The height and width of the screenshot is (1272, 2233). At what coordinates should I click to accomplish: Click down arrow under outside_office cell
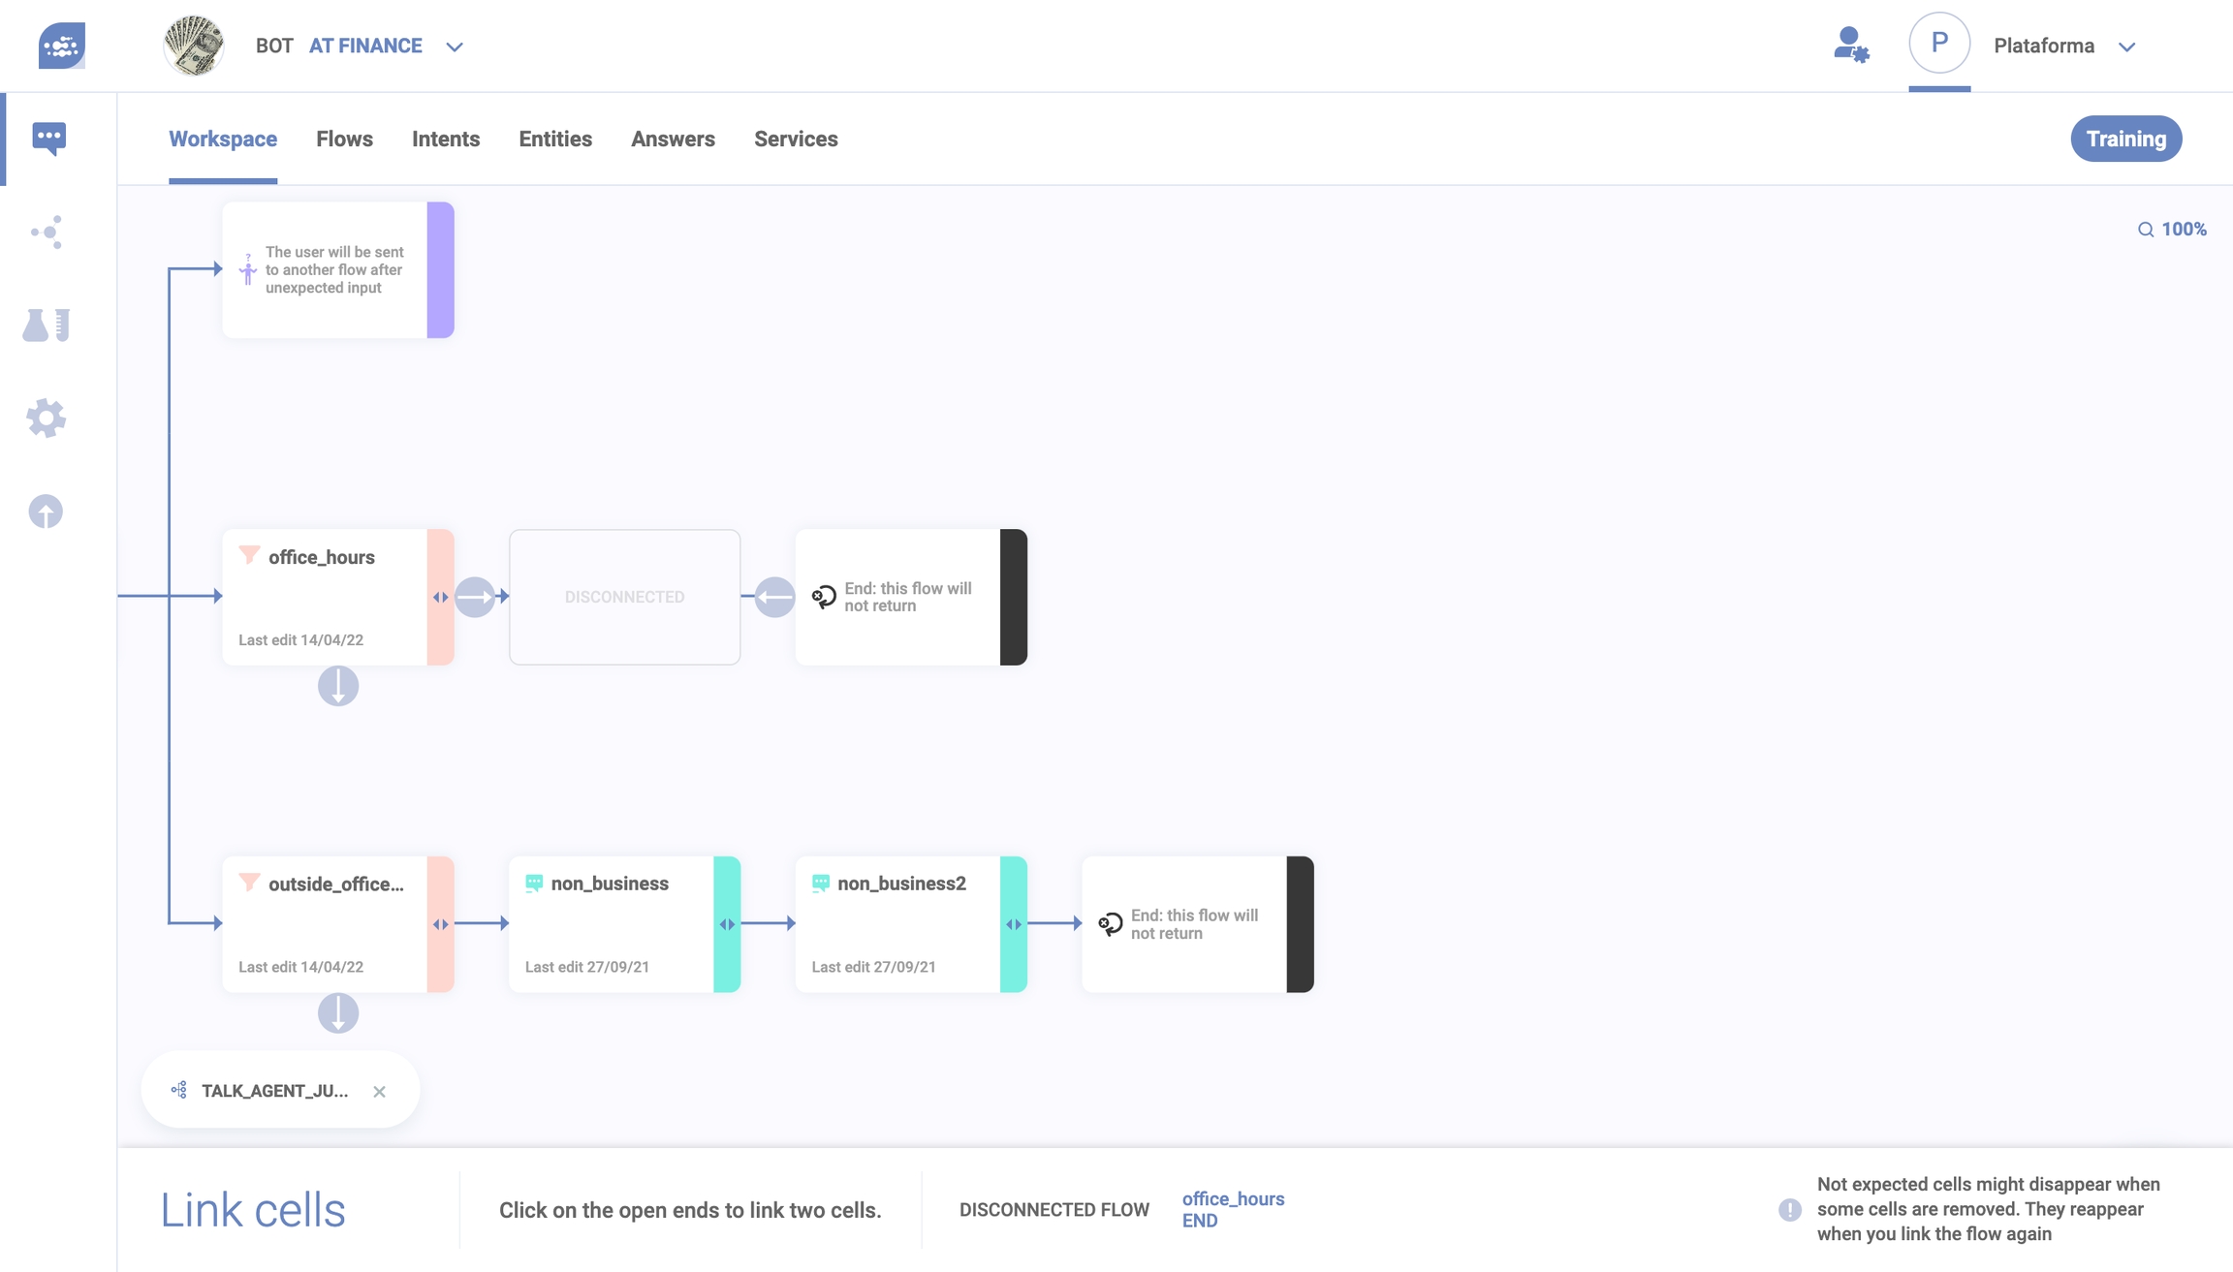338,1012
